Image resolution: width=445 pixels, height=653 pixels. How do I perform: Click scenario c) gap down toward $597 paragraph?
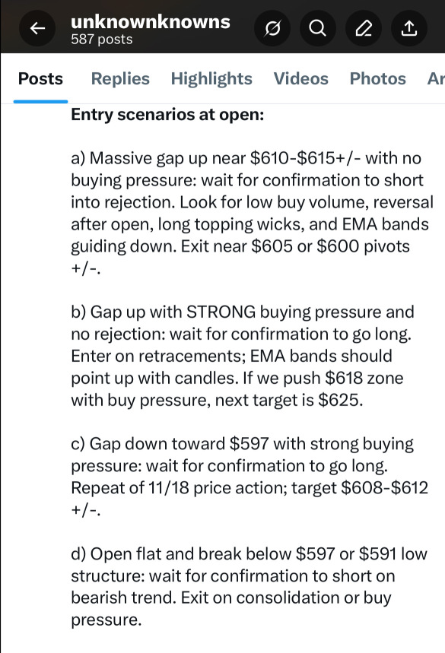[x=250, y=477]
